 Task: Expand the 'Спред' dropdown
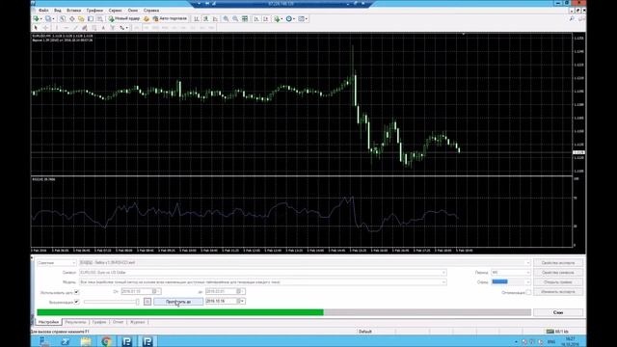(527, 282)
